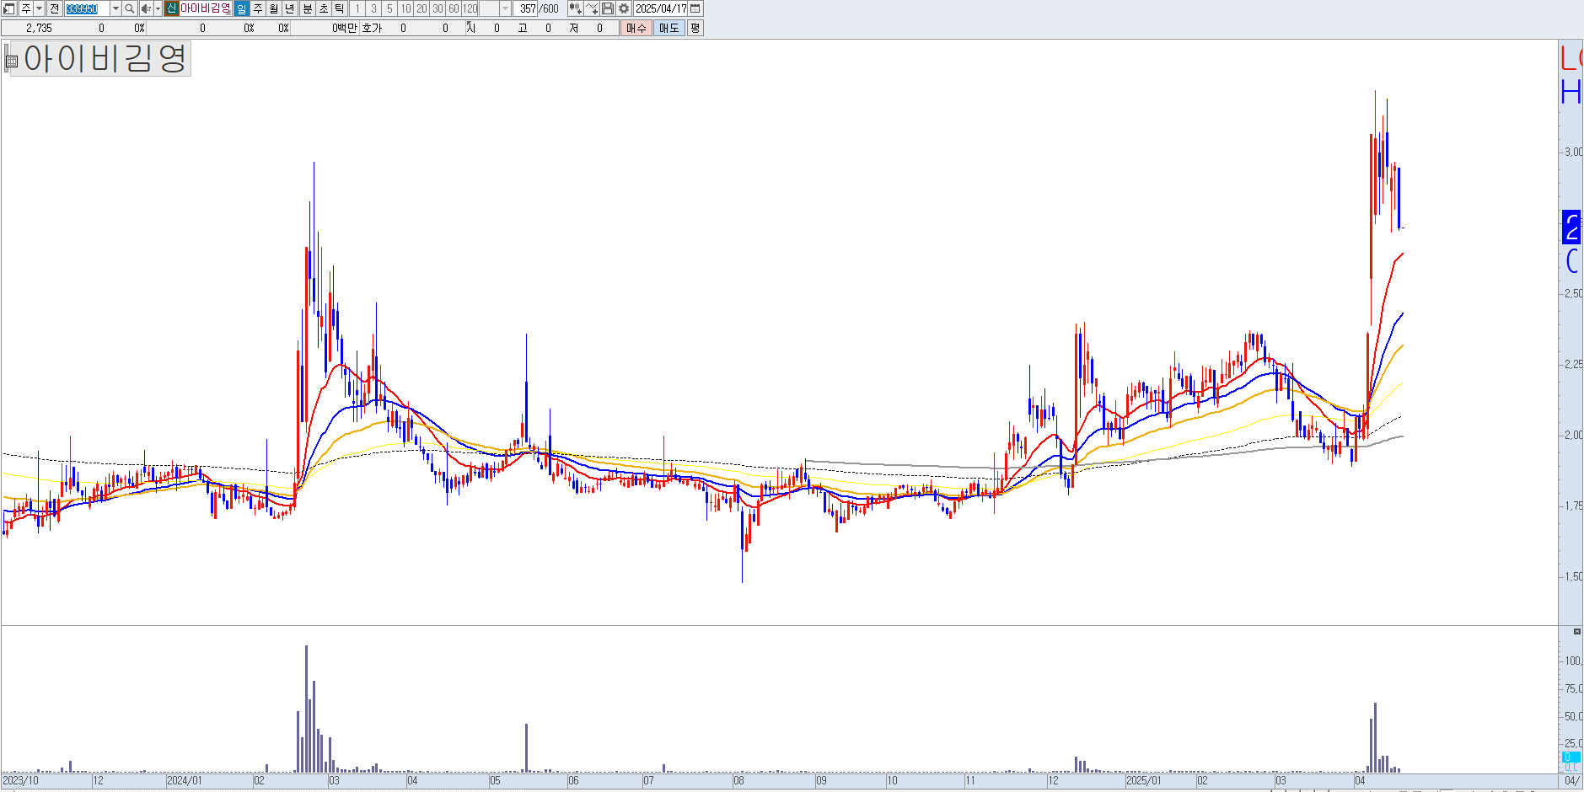Click the candle count field 357

526,8
